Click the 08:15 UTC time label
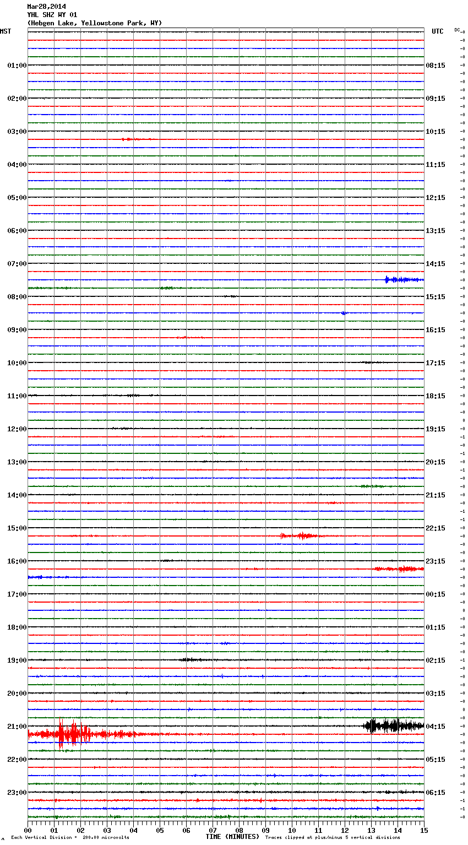This screenshot has width=468, height=845. [436, 66]
